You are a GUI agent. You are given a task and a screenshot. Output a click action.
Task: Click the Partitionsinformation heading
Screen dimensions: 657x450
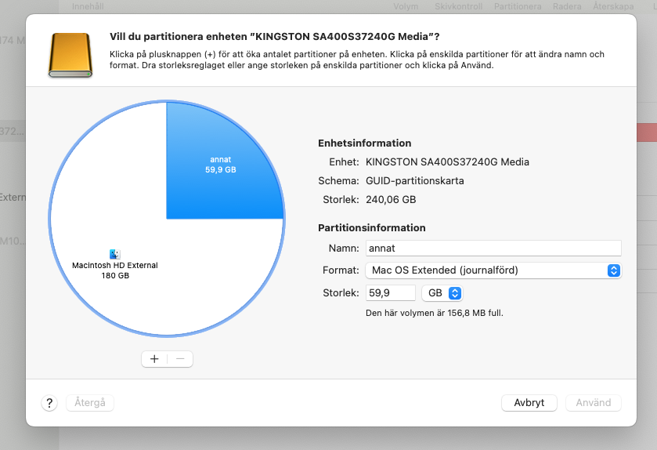tap(372, 227)
